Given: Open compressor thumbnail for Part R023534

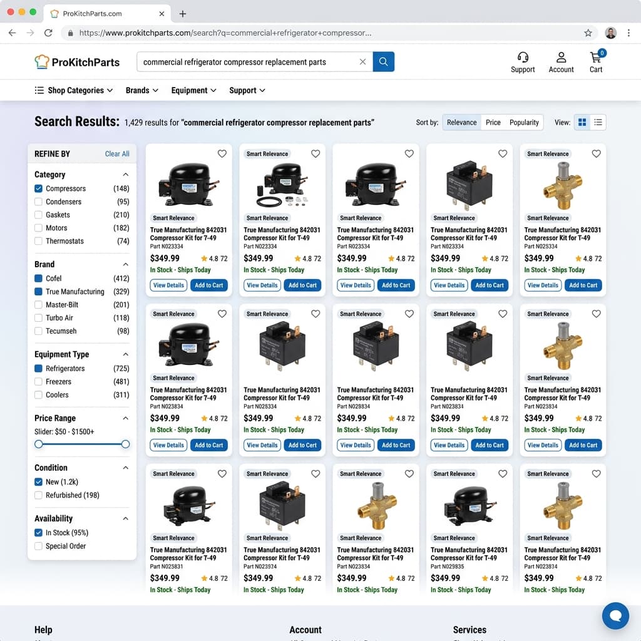Looking at the screenshot, I should click(376, 183).
